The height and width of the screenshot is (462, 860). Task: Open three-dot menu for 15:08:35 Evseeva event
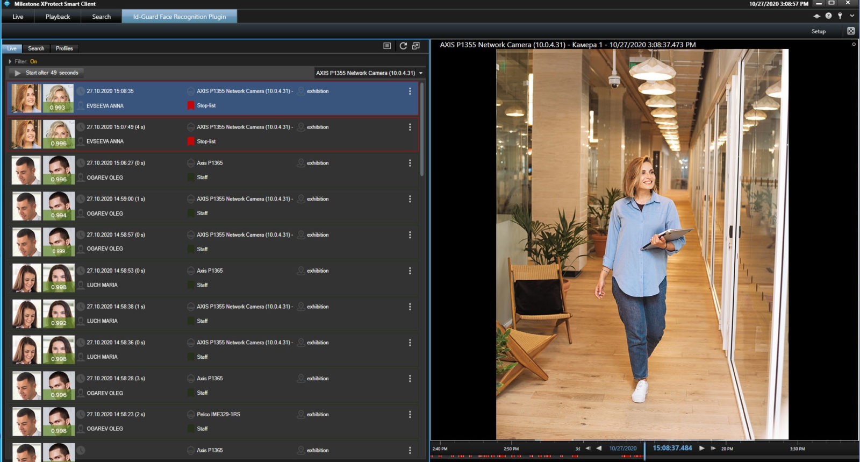coord(410,91)
